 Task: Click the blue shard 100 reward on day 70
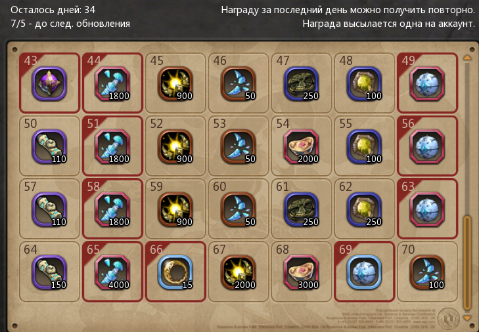(x=427, y=272)
